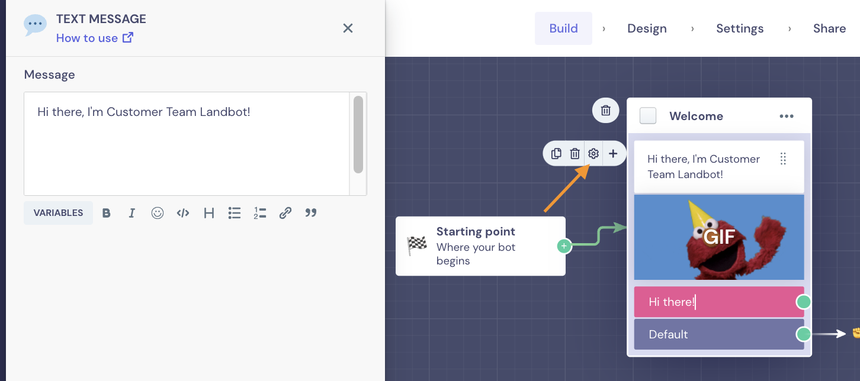
Task: Click the Message box scrollbar
Action: 358,134
